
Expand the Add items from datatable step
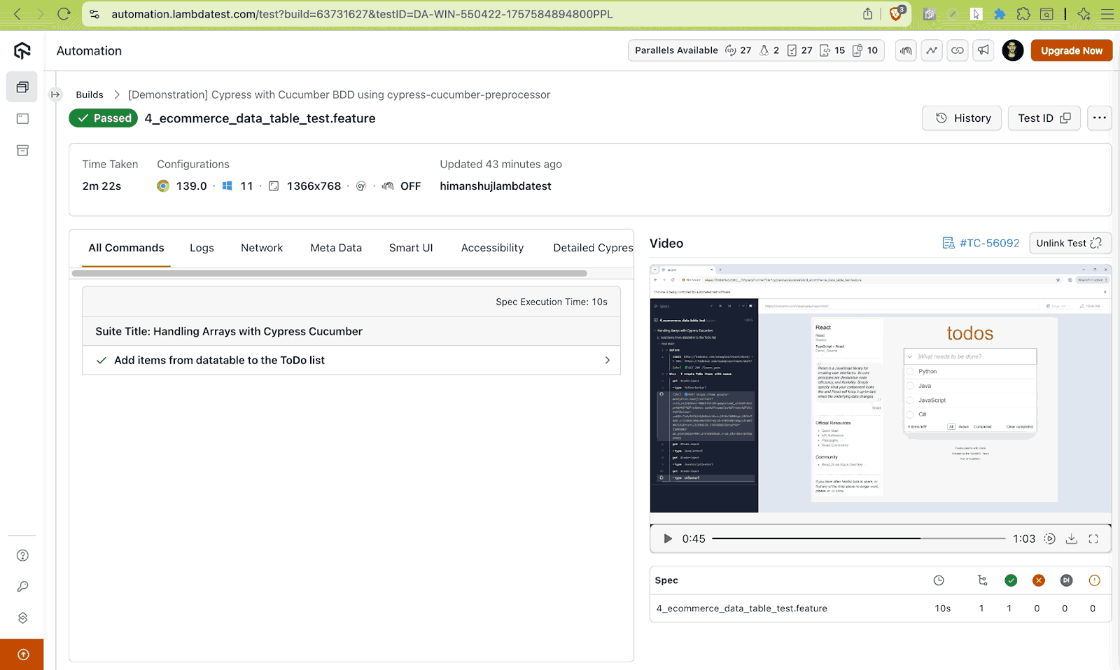coord(608,360)
